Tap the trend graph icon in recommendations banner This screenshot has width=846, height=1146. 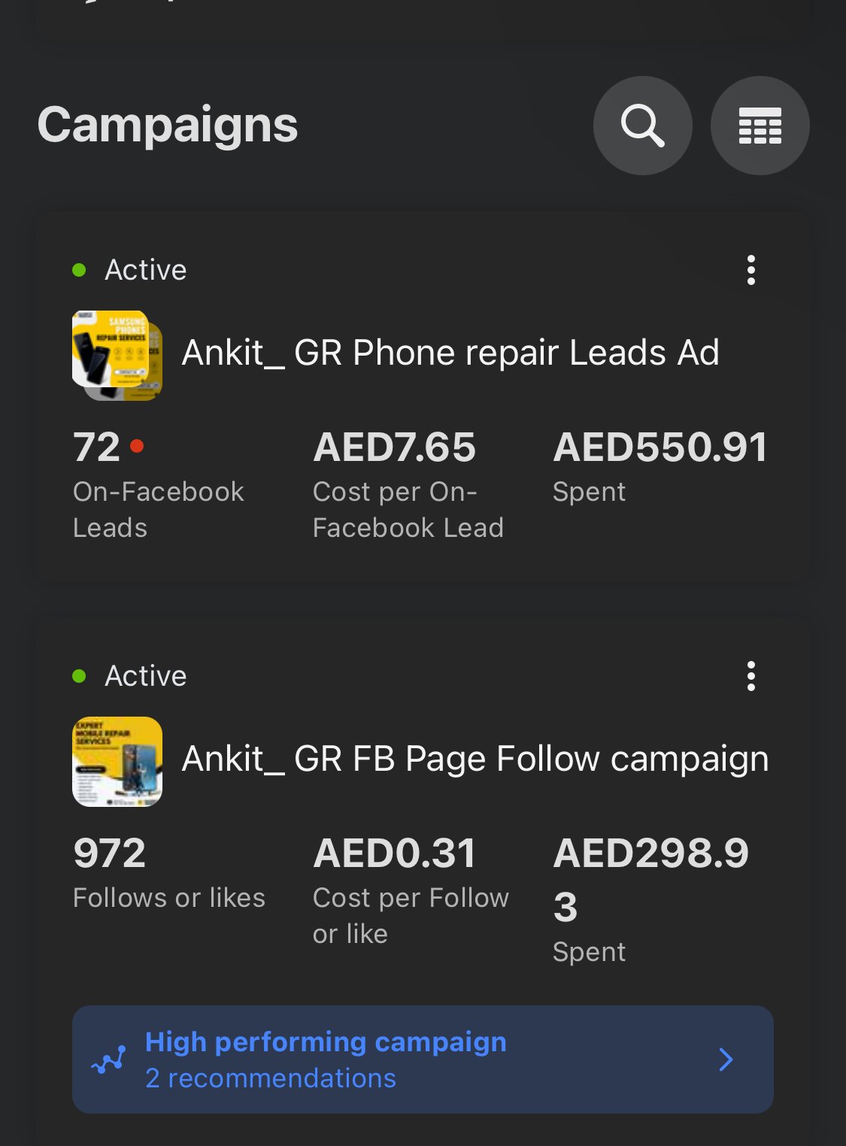click(x=109, y=1060)
